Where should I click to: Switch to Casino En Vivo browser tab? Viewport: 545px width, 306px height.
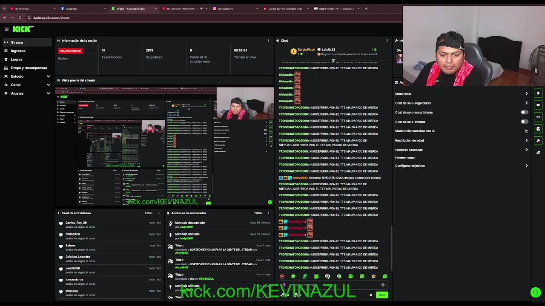(286, 8)
